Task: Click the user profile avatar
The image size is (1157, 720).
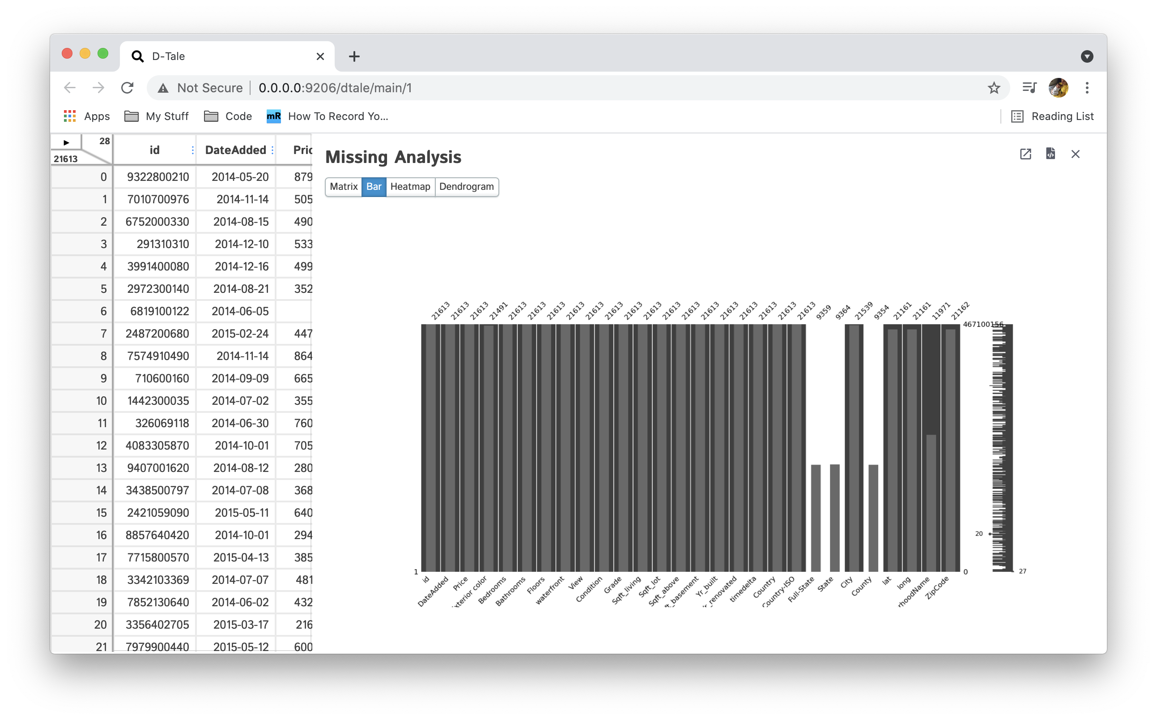Action: pos(1058,88)
